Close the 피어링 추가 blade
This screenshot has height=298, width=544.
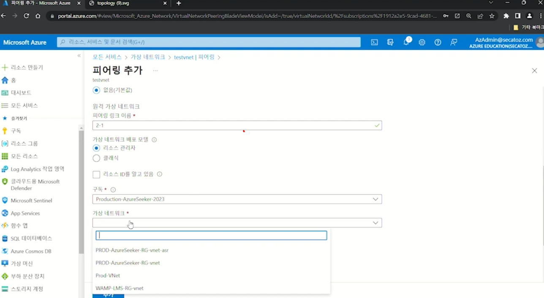[x=534, y=71]
